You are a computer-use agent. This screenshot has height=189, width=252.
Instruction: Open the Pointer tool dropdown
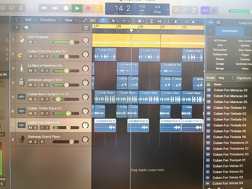[x=115, y=21]
